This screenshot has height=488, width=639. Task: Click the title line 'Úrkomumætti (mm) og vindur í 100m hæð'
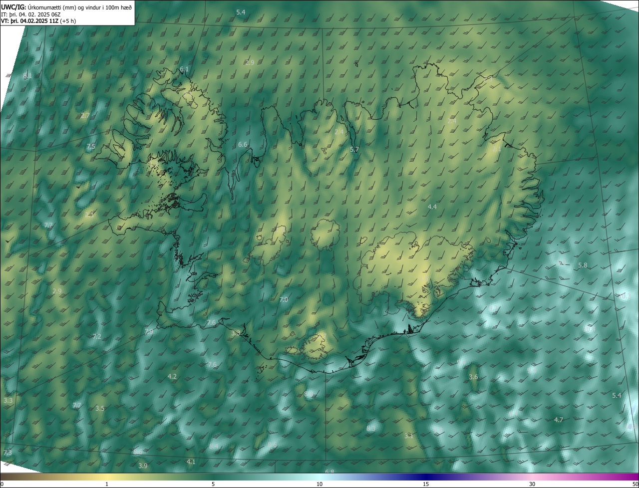[x=79, y=7]
